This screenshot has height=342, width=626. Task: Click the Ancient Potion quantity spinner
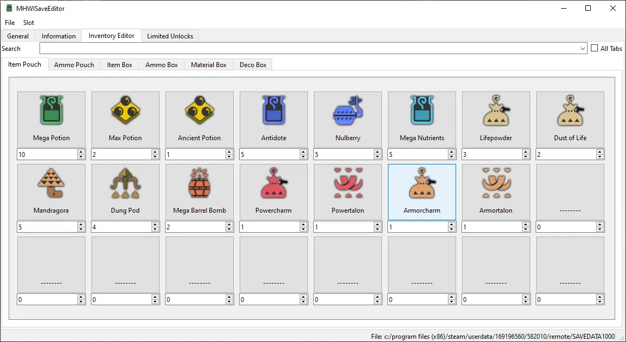coord(229,154)
